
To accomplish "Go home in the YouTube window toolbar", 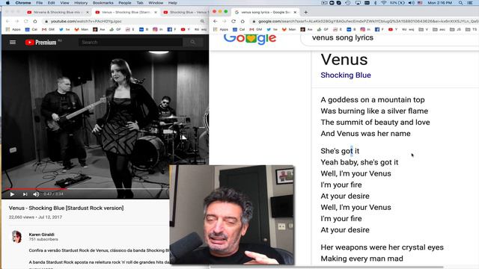I will [35, 22].
